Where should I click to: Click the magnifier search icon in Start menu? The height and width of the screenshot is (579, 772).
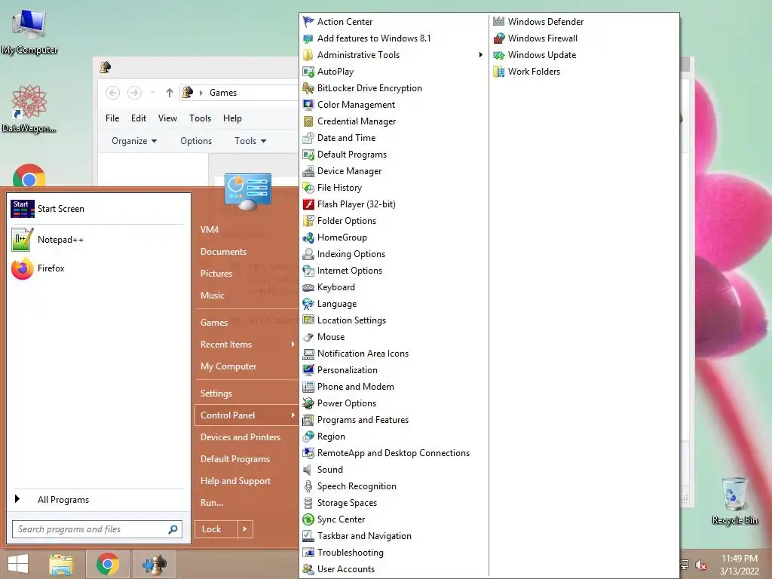coord(173,529)
